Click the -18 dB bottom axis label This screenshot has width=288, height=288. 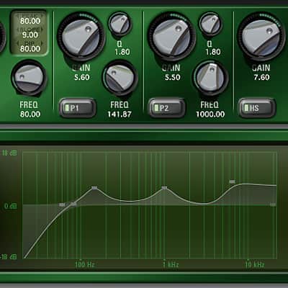(9, 257)
